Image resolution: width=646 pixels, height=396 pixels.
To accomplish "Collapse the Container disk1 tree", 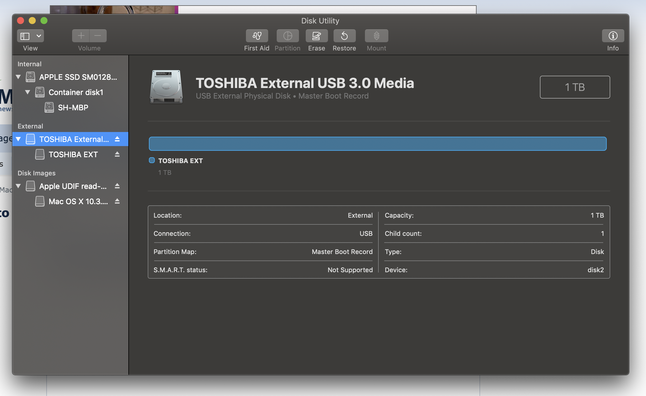I will [28, 92].
